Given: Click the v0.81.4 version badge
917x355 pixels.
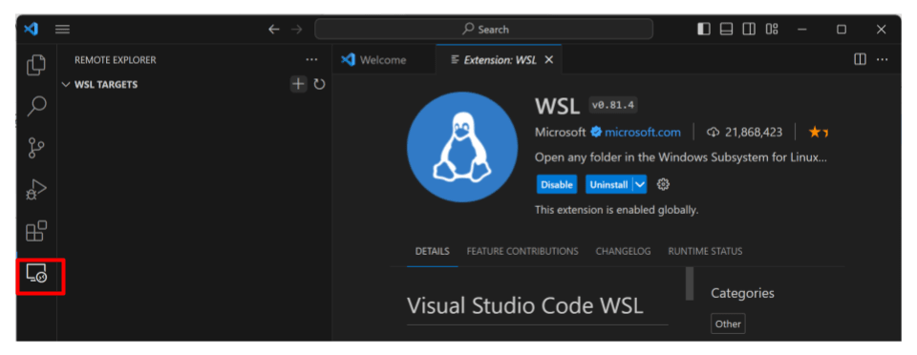Looking at the screenshot, I should [613, 106].
